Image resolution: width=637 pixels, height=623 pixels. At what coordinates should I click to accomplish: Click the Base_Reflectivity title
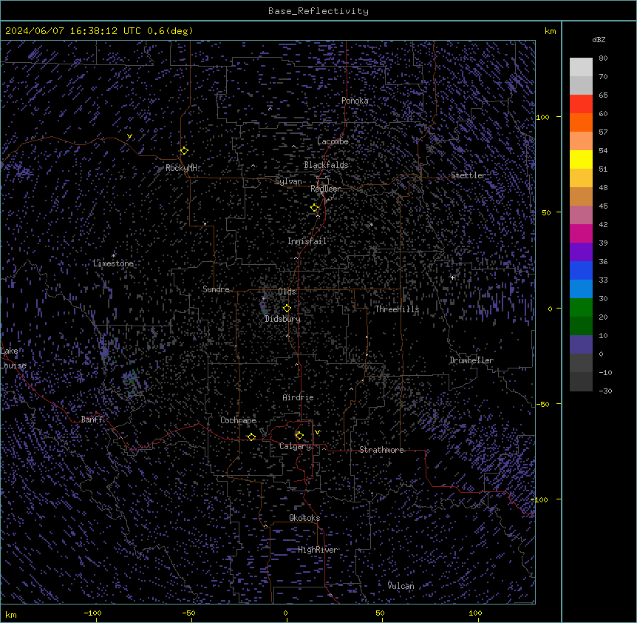[318, 11]
